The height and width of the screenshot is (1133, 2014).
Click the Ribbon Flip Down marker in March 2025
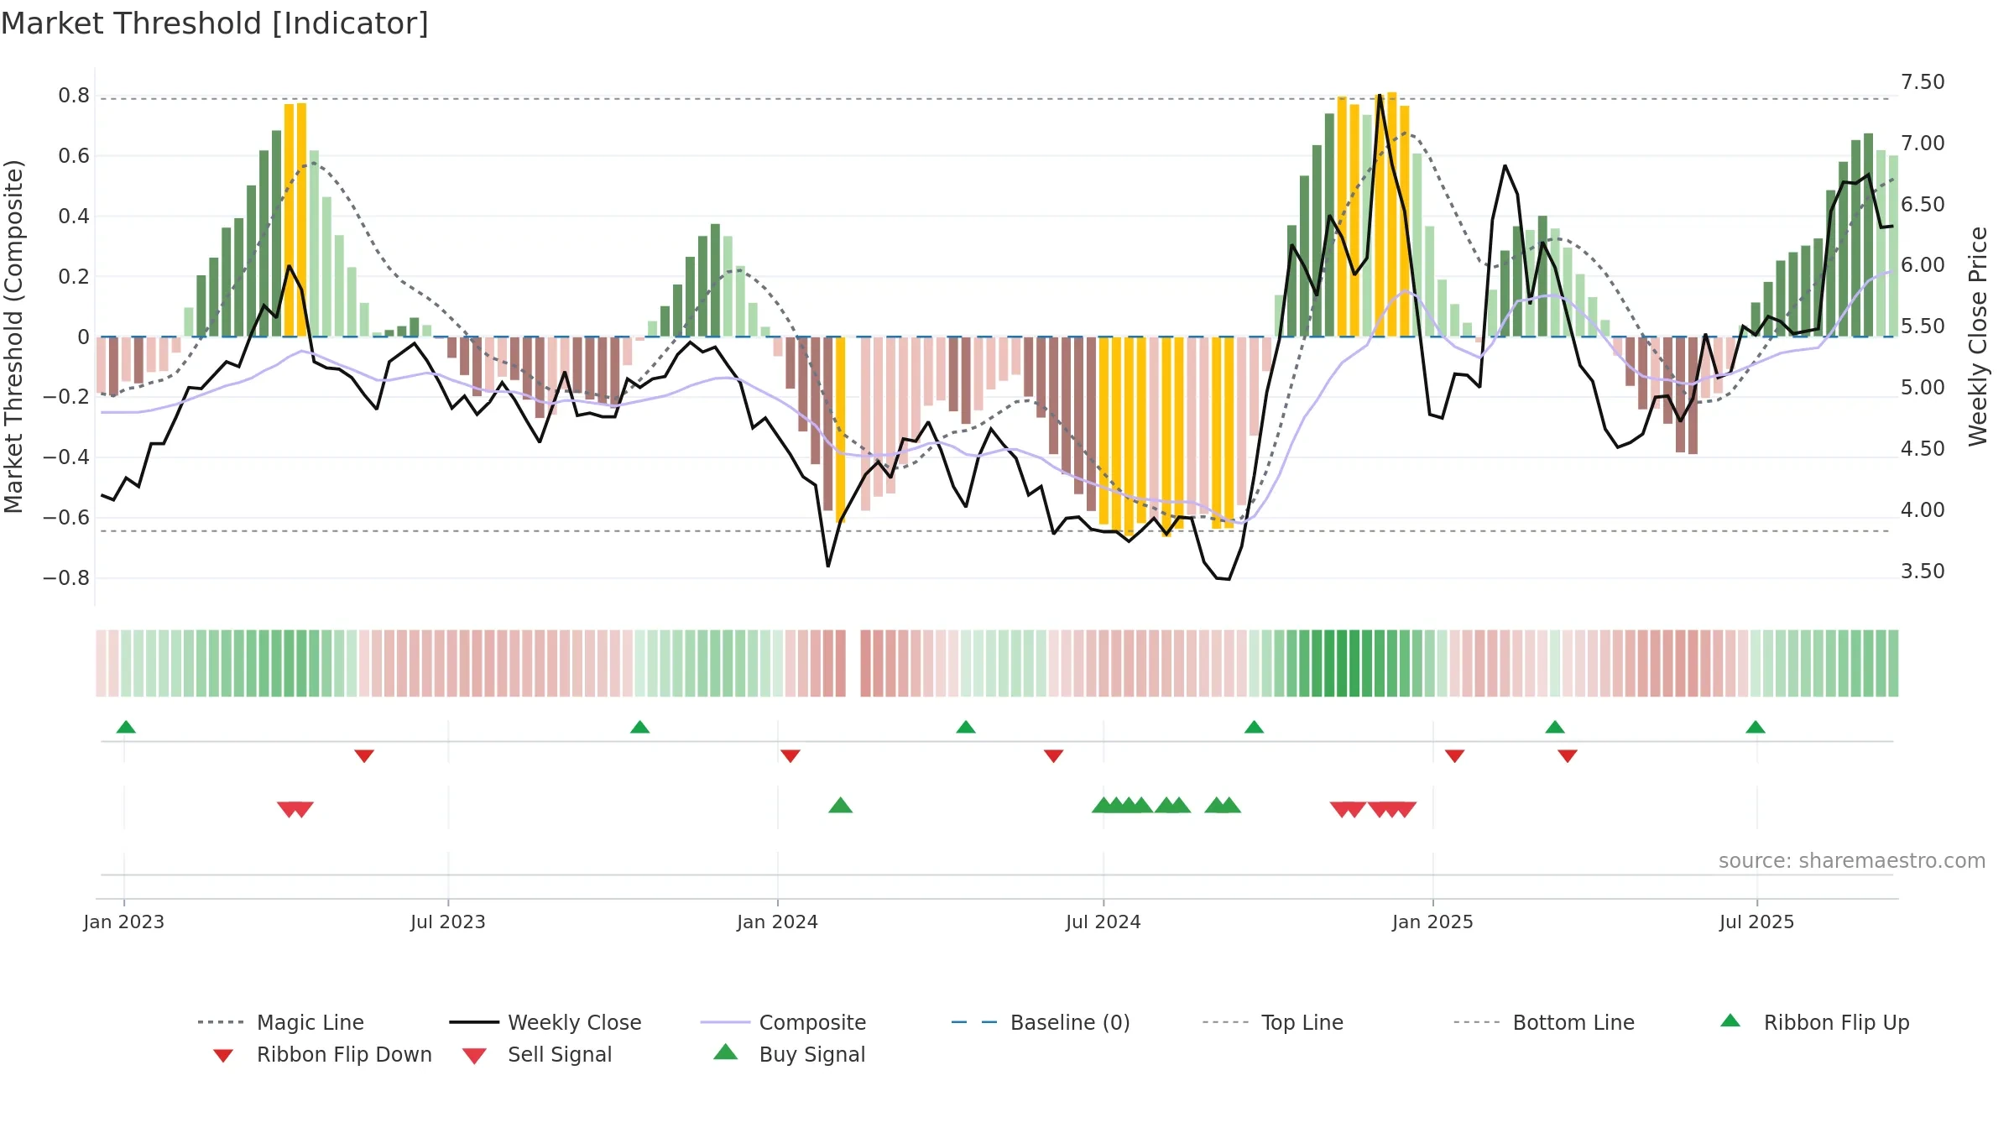[x=1568, y=756]
